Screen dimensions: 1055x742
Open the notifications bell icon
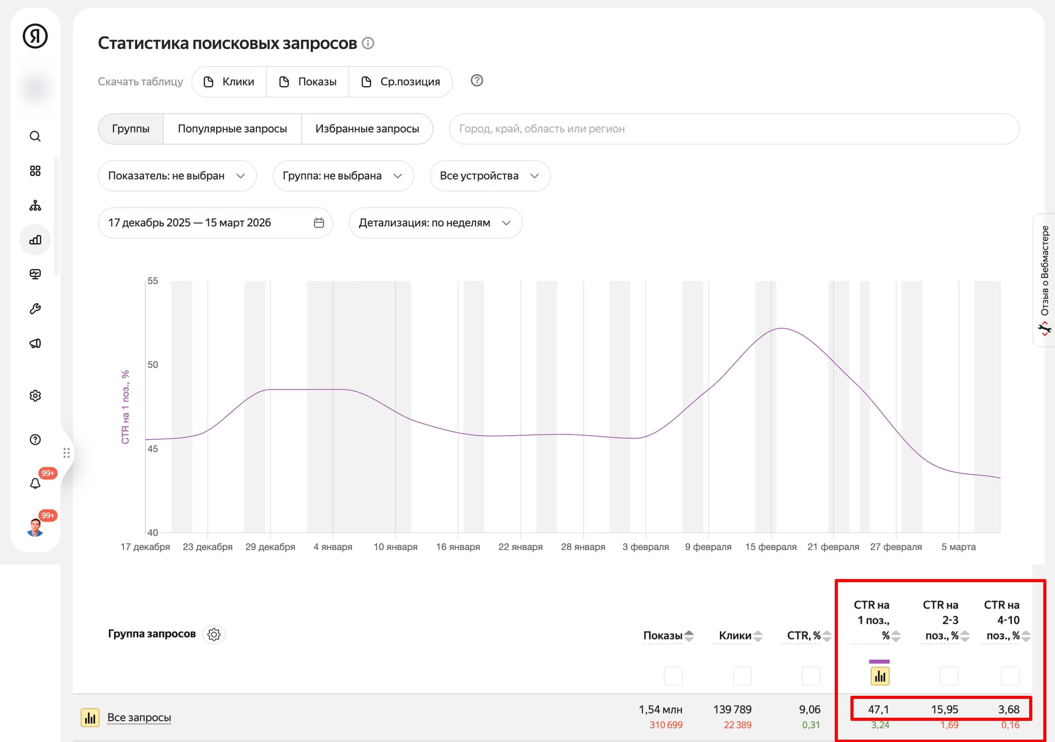pos(35,483)
